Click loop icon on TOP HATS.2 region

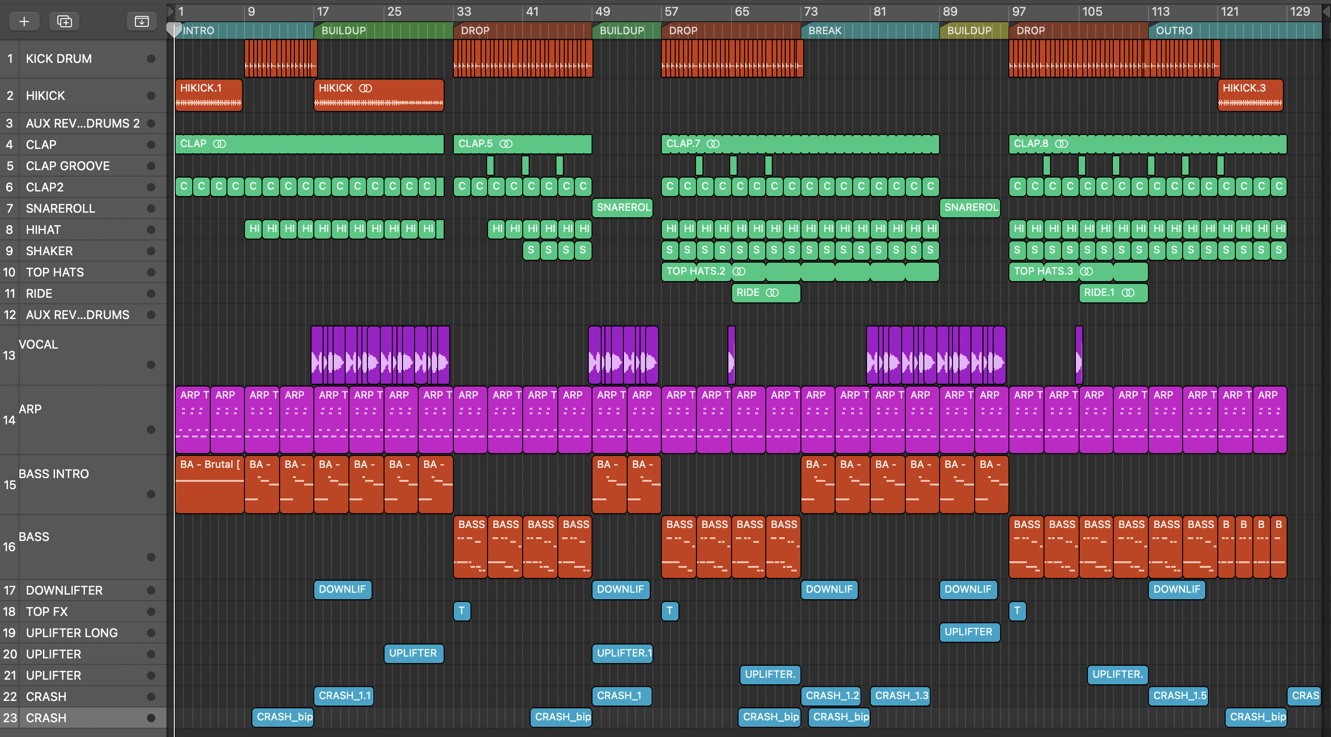pos(739,271)
